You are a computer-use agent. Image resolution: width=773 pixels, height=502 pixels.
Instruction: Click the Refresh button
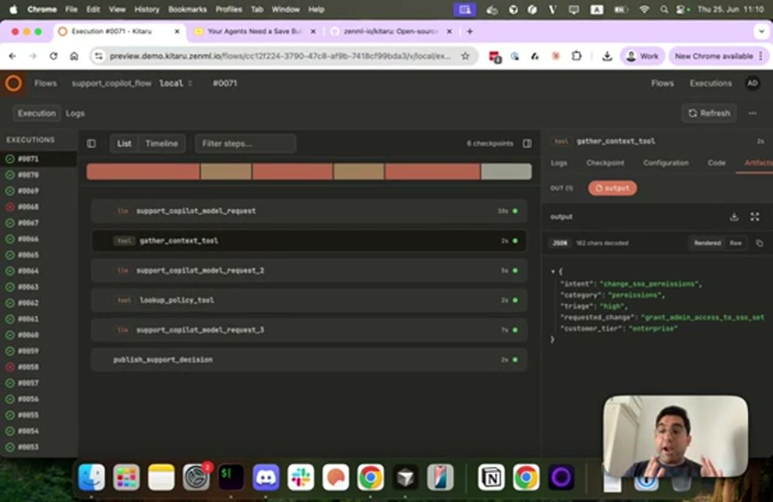710,113
